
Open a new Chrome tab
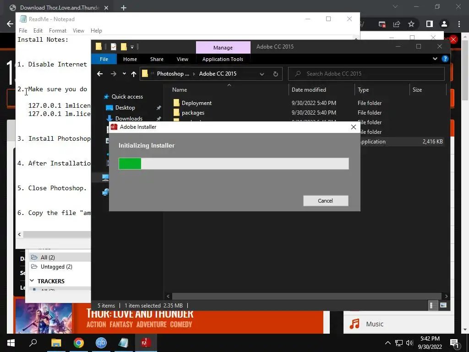[x=124, y=8]
